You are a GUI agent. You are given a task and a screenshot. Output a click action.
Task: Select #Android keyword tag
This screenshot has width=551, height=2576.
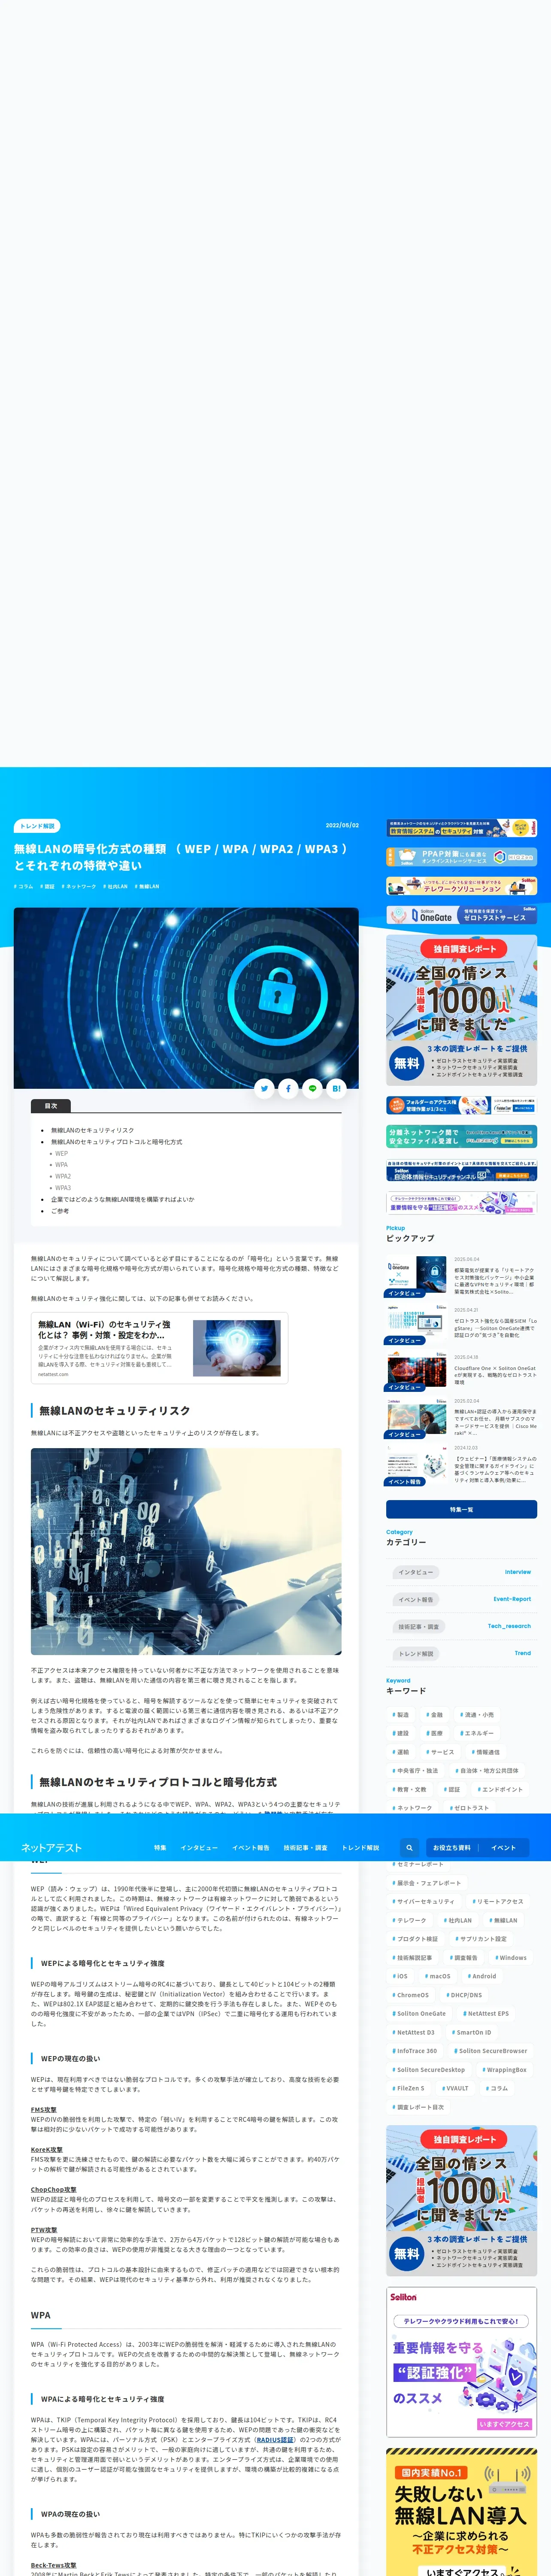pyautogui.click(x=482, y=1976)
